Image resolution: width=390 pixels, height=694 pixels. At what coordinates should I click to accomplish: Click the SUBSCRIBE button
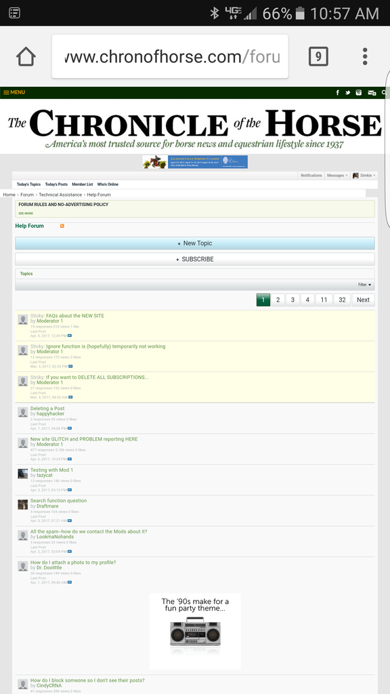coord(194,259)
